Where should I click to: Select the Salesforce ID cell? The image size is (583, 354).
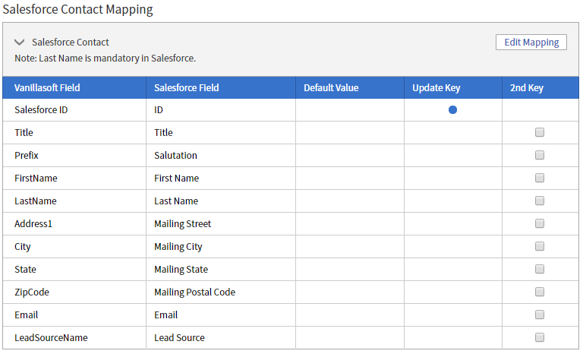coord(74,110)
